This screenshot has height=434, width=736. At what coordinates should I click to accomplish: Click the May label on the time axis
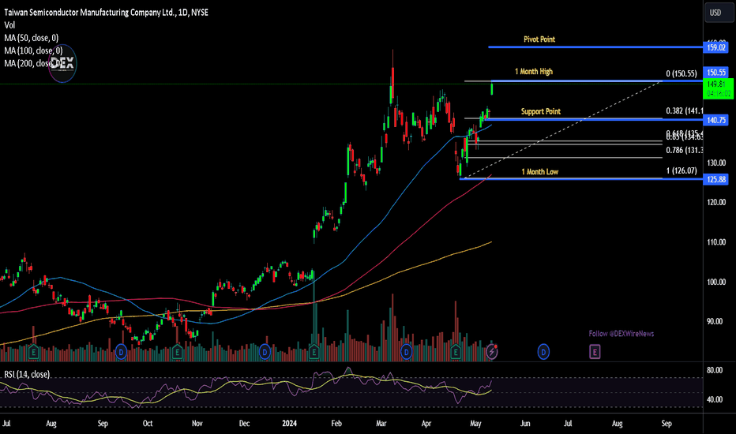[x=475, y=423]
